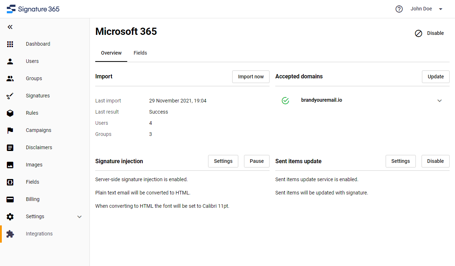Disable the Sent items update service
Image resolution: width=455 pixels, height=266 pixels.
pyautogui.click(x=436, y=161)
